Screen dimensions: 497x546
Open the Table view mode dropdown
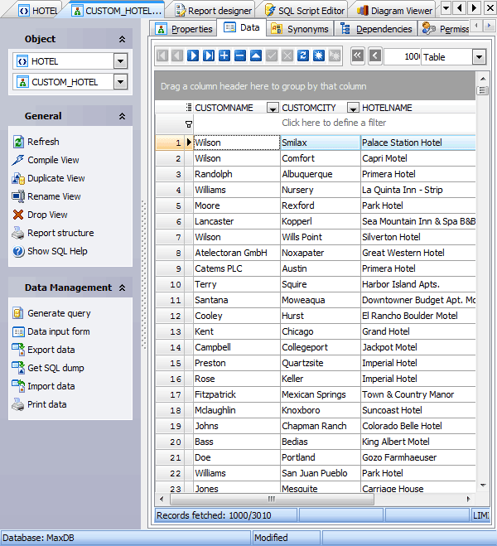pos(480,57)
